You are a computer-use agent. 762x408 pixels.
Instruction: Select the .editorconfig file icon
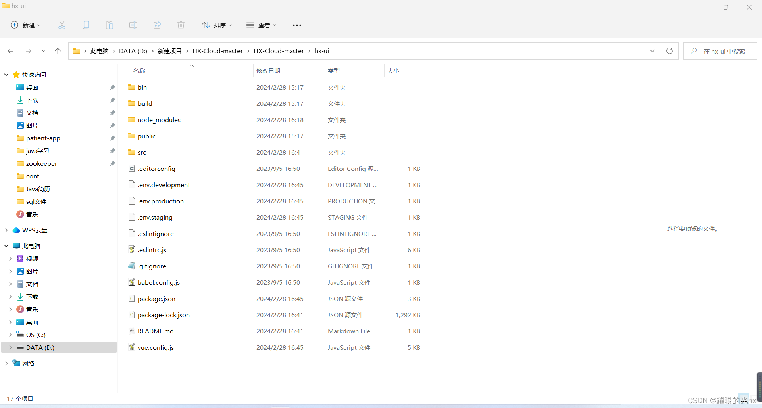(132, 169)
